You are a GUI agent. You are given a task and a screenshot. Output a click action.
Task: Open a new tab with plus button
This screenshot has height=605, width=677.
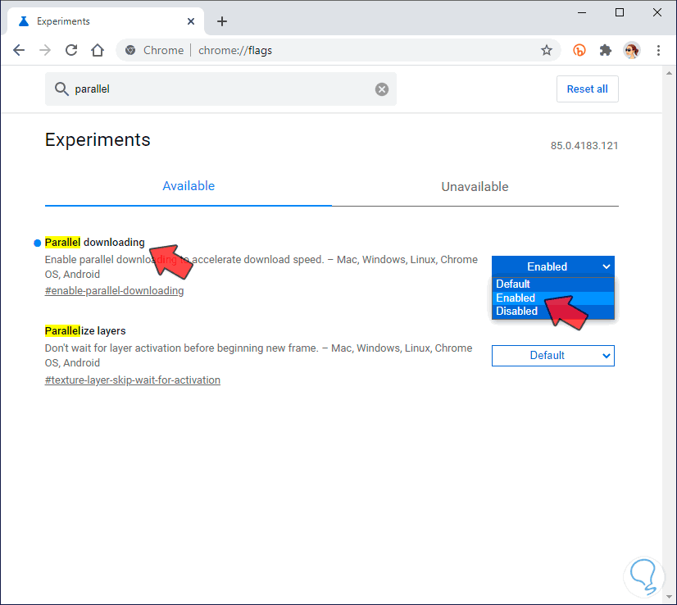click(222, 21)
